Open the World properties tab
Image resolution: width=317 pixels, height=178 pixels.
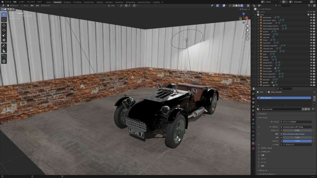[x=253, y=115]
